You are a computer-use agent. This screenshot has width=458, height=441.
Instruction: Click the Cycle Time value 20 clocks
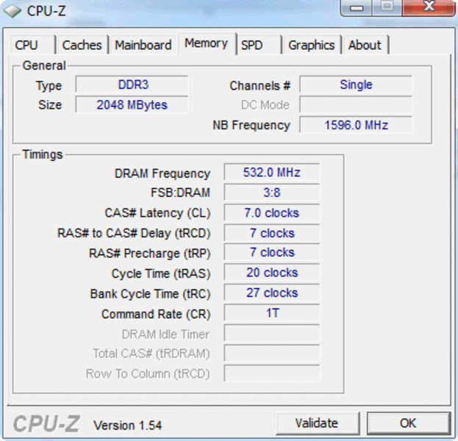[x=272, y=273]
